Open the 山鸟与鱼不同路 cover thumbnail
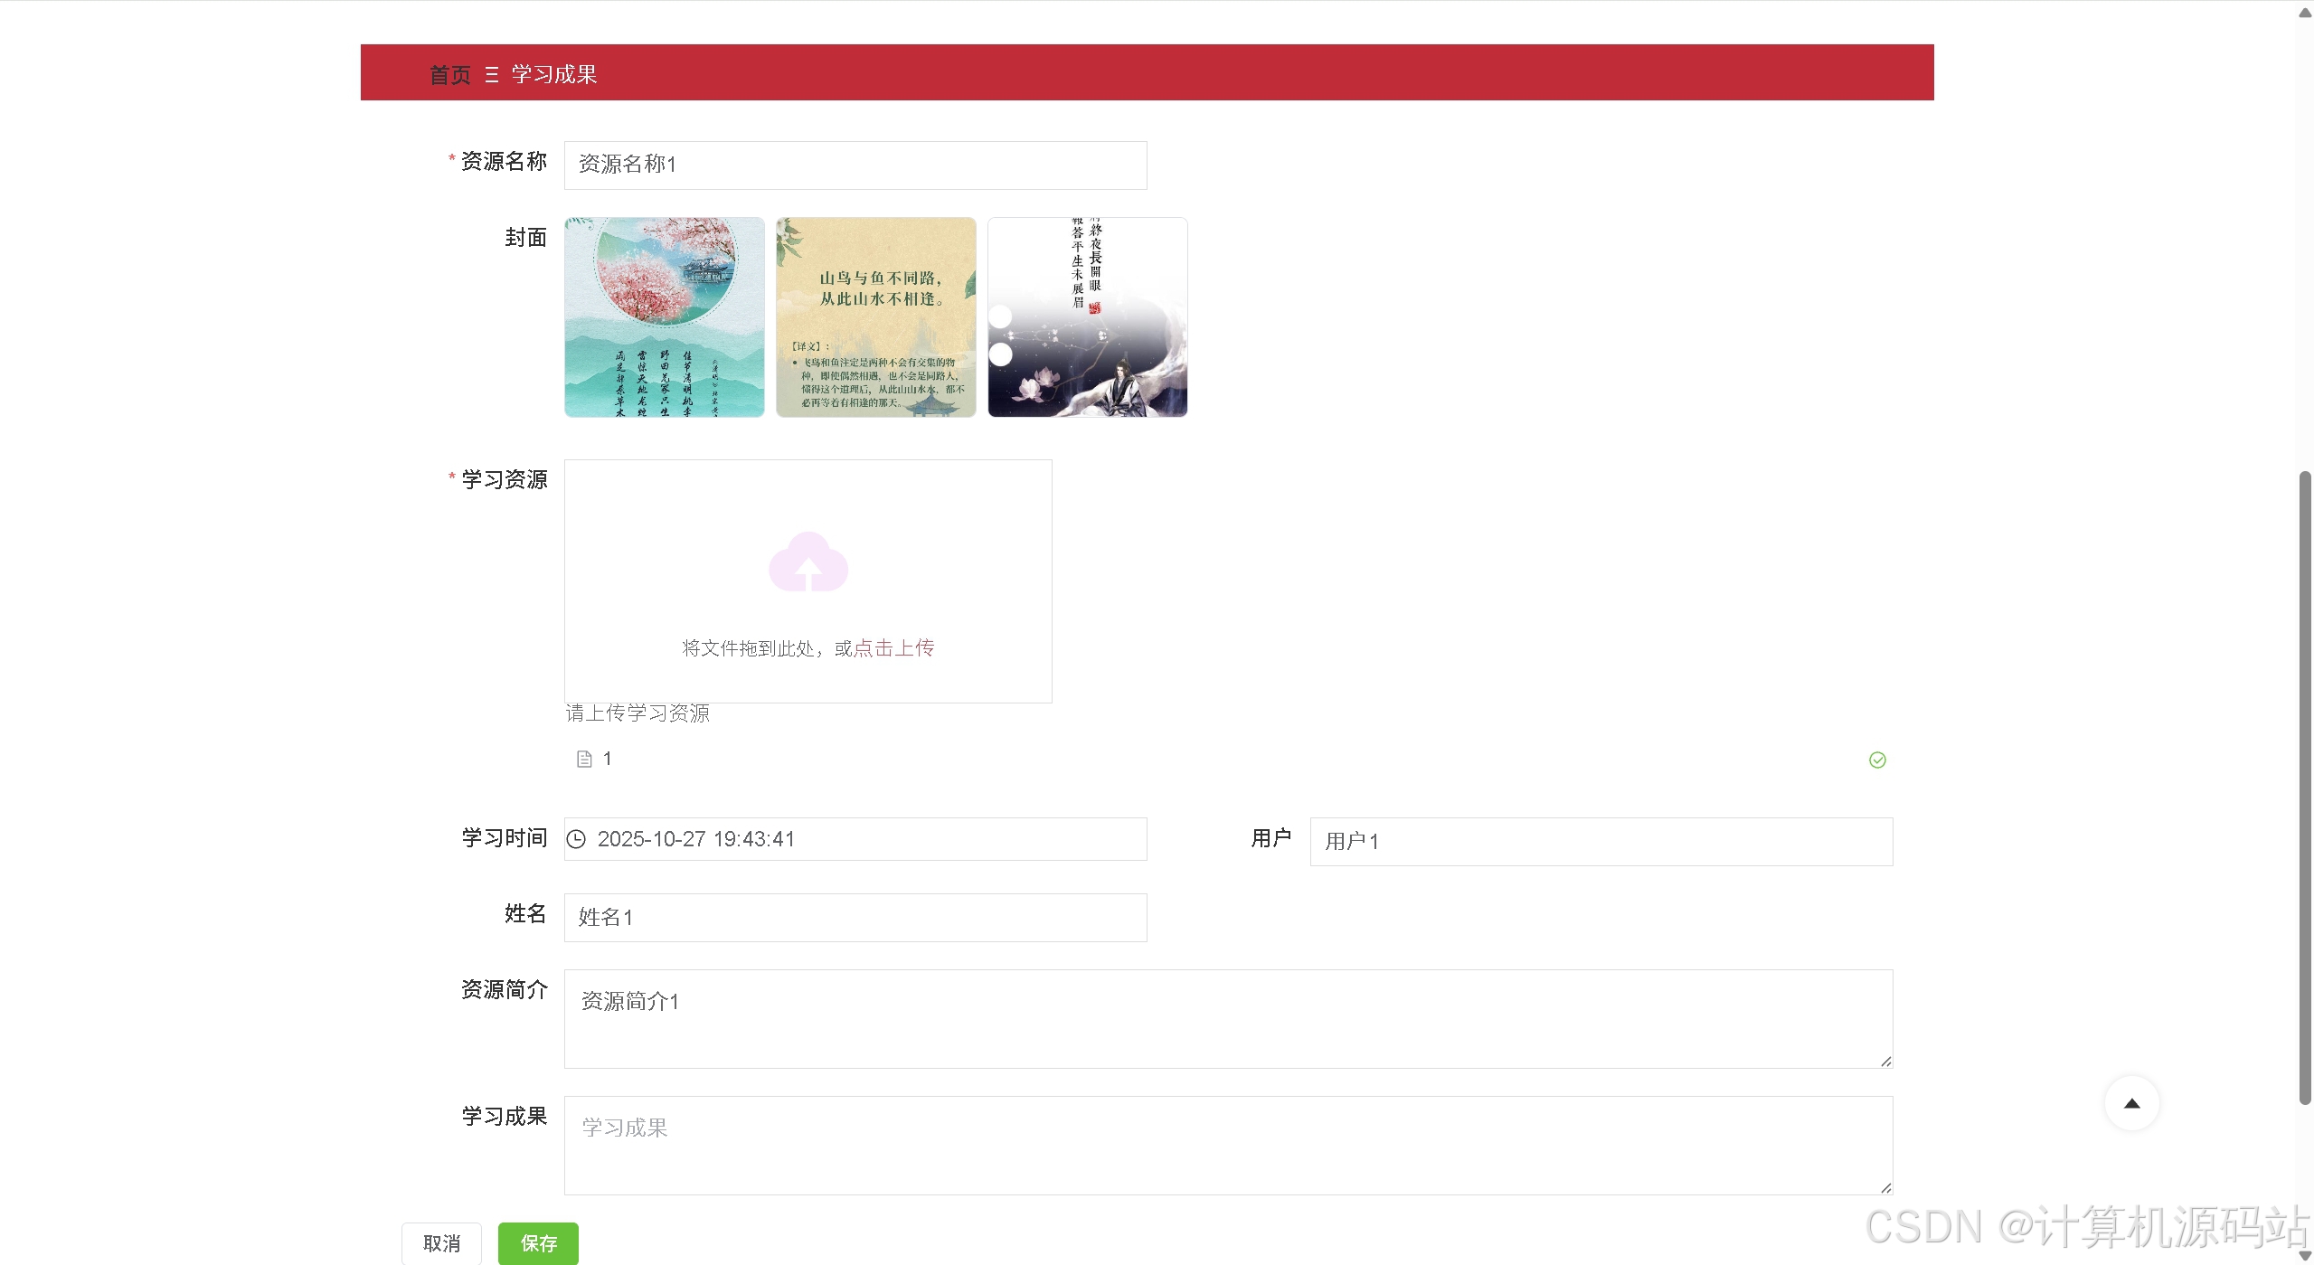This screenshot has height=1265, width=2314. [x=875, y=316]
